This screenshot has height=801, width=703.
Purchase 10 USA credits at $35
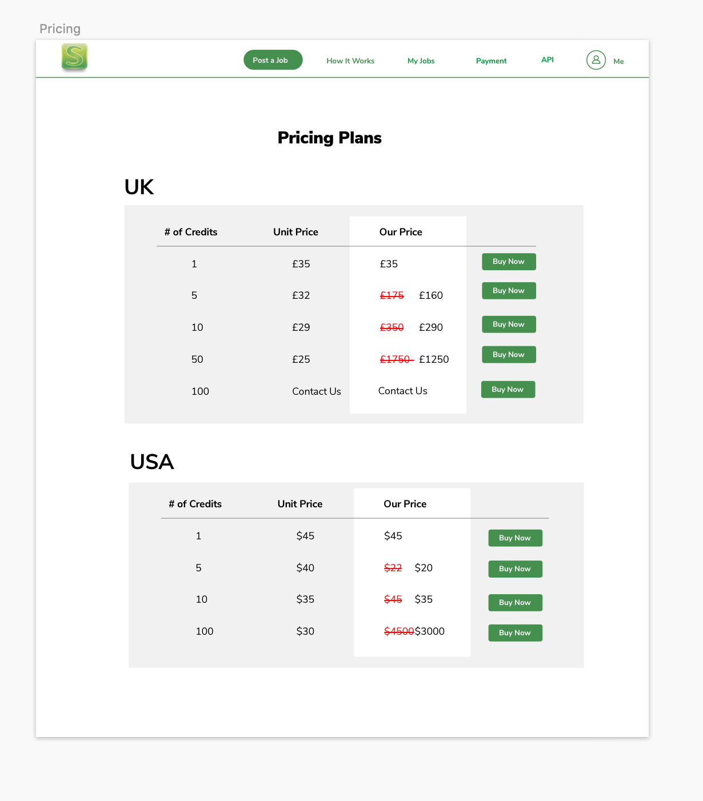(x=515, y=603)
